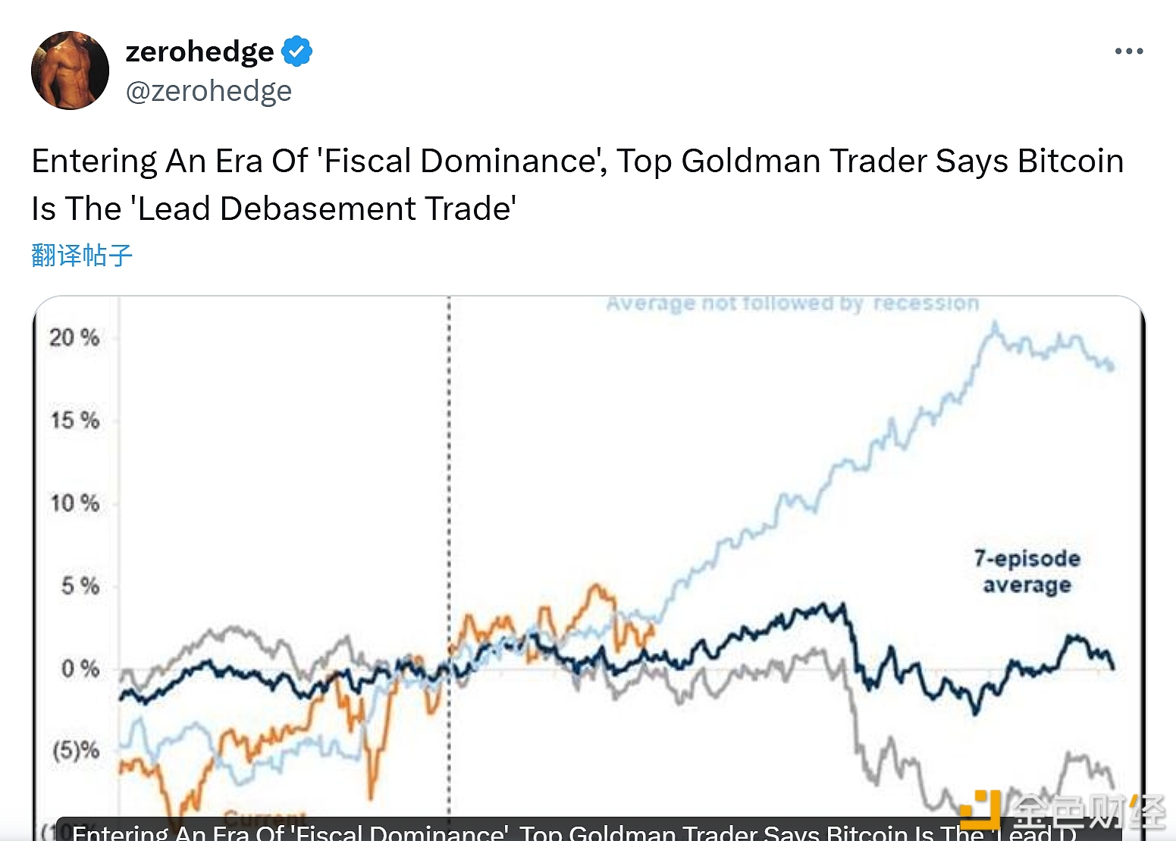Click the orange Current line peak
This screenshot has height=841, width=1176.
click(596, 588)
